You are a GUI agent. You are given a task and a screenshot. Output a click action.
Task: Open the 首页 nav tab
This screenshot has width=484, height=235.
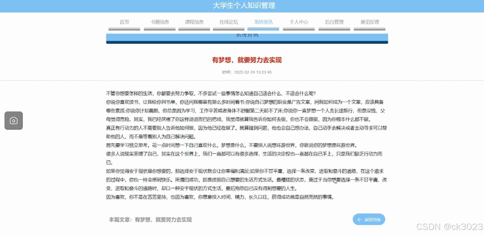124,22
